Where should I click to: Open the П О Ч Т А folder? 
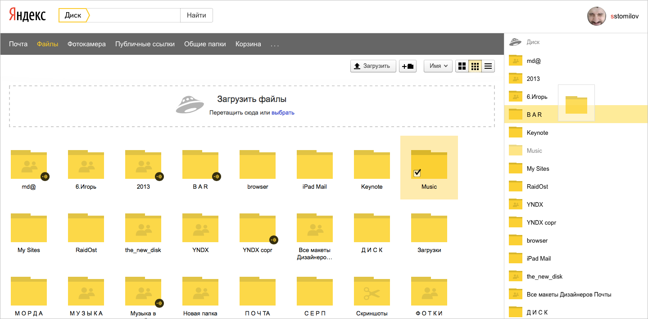click(258, 292)
